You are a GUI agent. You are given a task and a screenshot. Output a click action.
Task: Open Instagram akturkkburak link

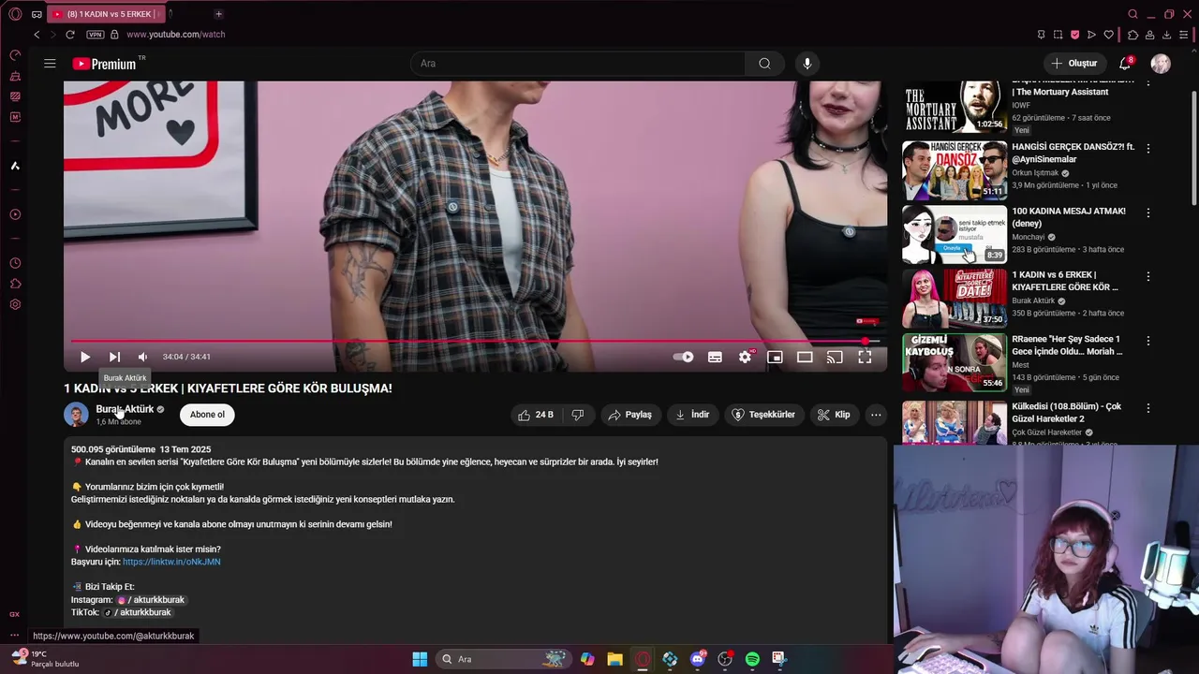tap(151, 600)
